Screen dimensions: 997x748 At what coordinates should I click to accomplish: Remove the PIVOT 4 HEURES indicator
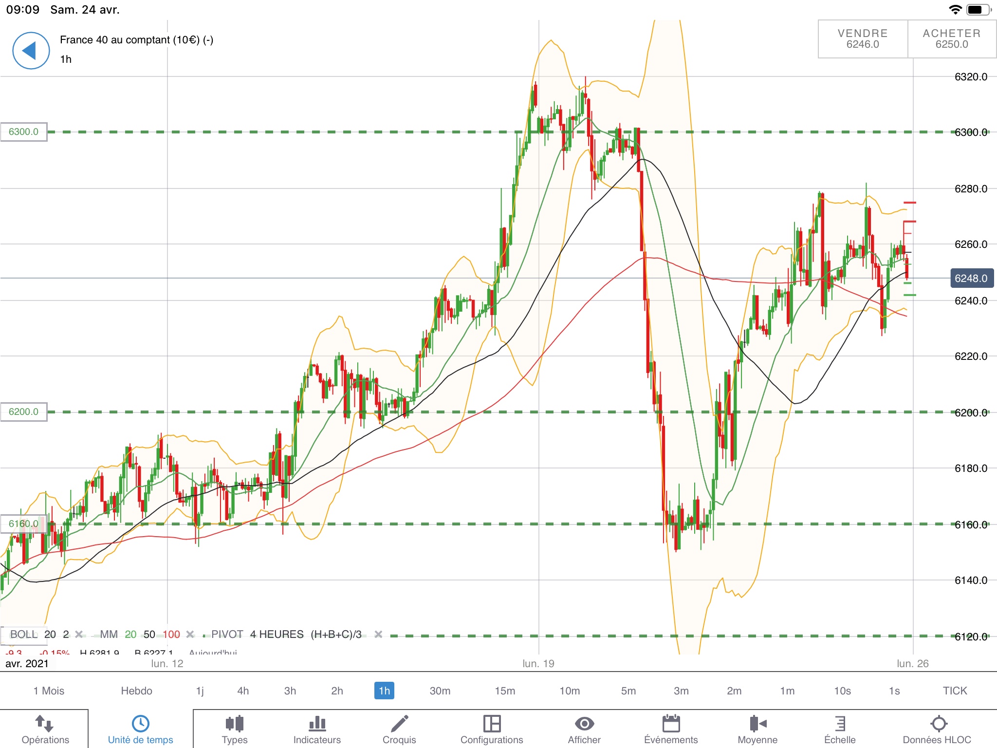tap(378, 634)
